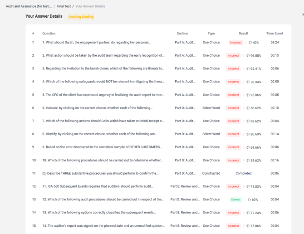Viewport: 304px width, 234px height.
Task: Click the Correct badge on row 13
Action: point(235,200)
